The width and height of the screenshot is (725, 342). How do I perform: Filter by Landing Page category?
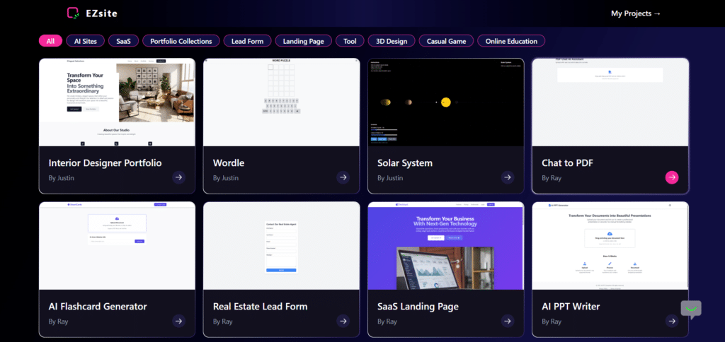[x=303, y=41]
